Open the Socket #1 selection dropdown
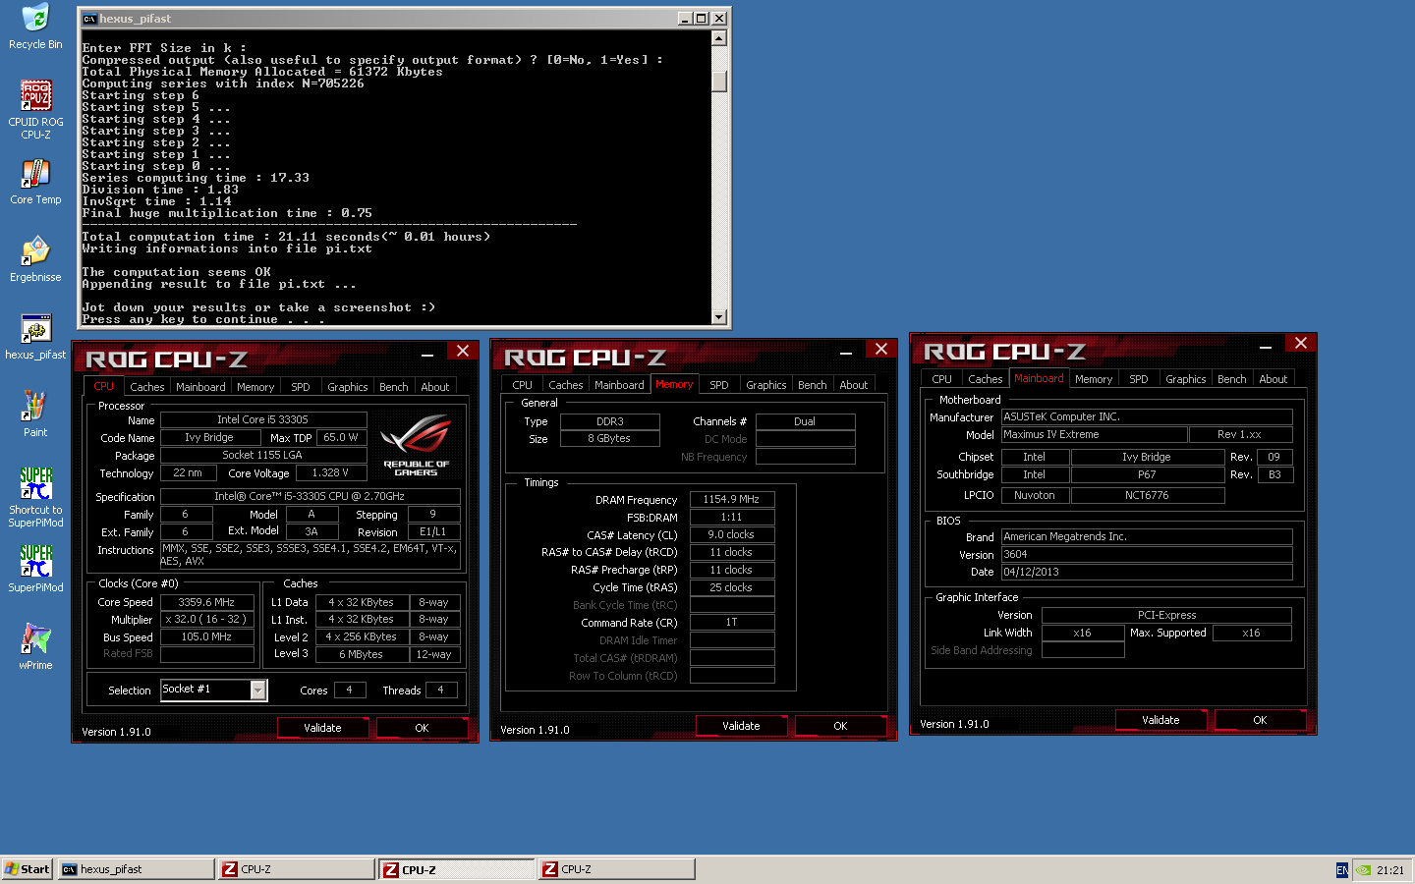Image resolution: width=1415 pixels, height=884 pixels. click(x=257, y=691)
